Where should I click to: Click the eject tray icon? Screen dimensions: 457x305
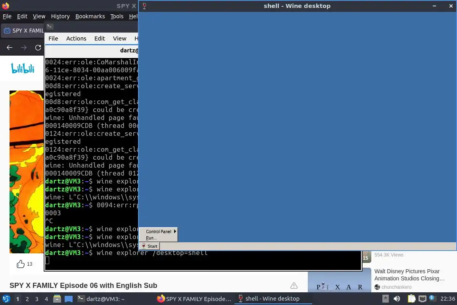385,299
